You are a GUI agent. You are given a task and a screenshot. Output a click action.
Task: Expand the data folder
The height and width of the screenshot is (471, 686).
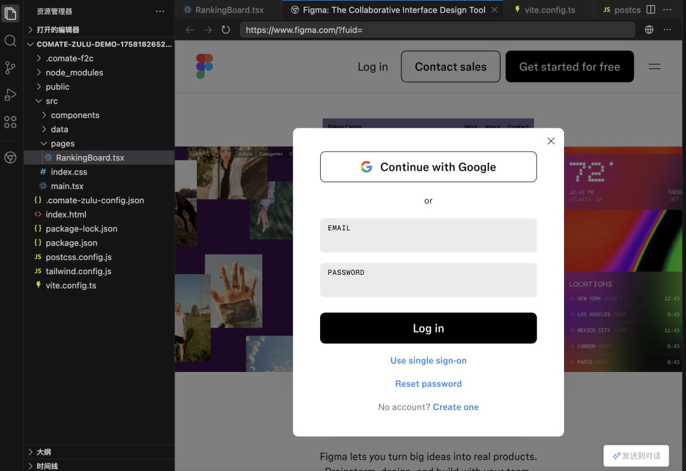coord(99,129)
